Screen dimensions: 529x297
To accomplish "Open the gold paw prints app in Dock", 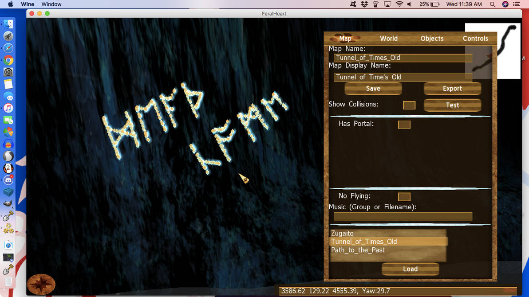I will tap(8, 228).
